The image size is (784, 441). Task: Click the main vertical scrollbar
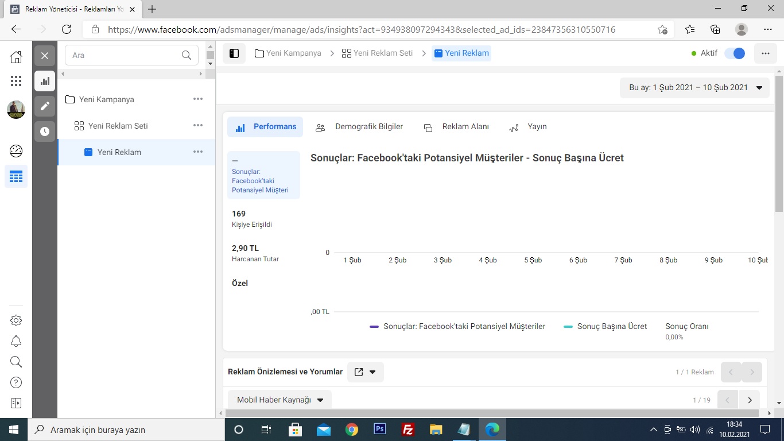pyautogui.click(x=779, y=143)
